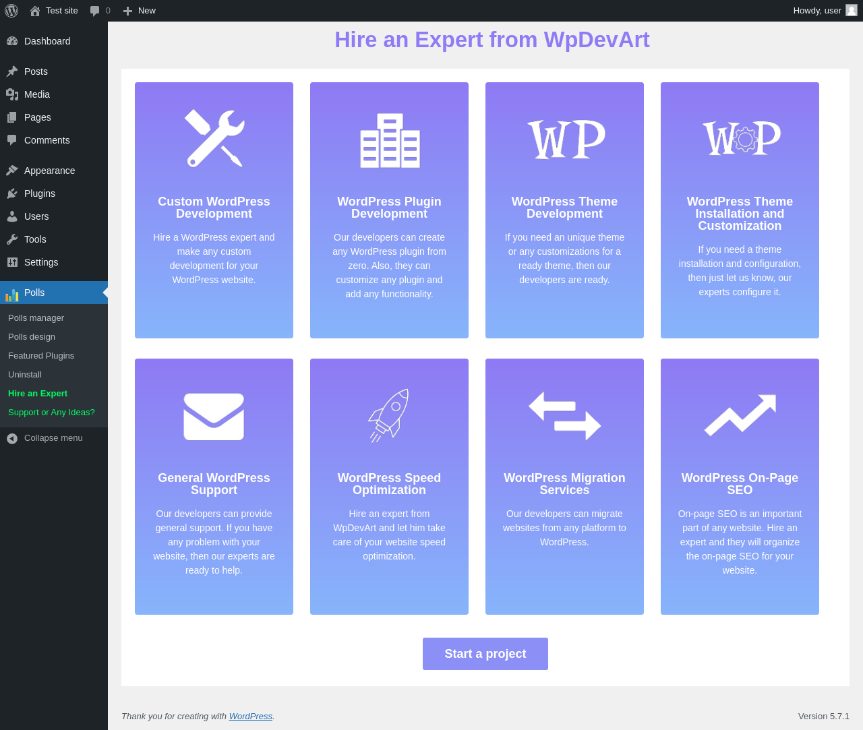Click the WordPress Theme Development heading
Viewport: 863px width, 730px height.
(x=564, y=208)
